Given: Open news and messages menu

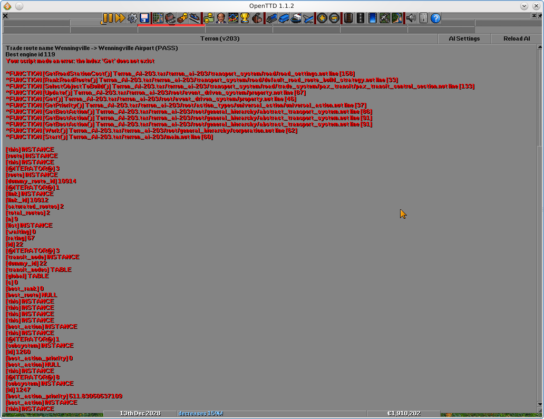Looking at the screenshot, I should tap(423, 18).
